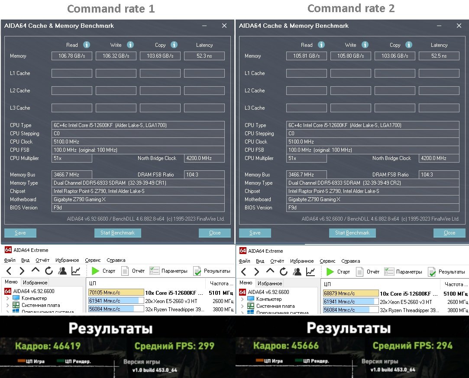Click refresh icon in left AIDA64 Extreme toolbar
The height and width of the screenshot is (378, 469).
pyautogui.click(x=49, y=271)
